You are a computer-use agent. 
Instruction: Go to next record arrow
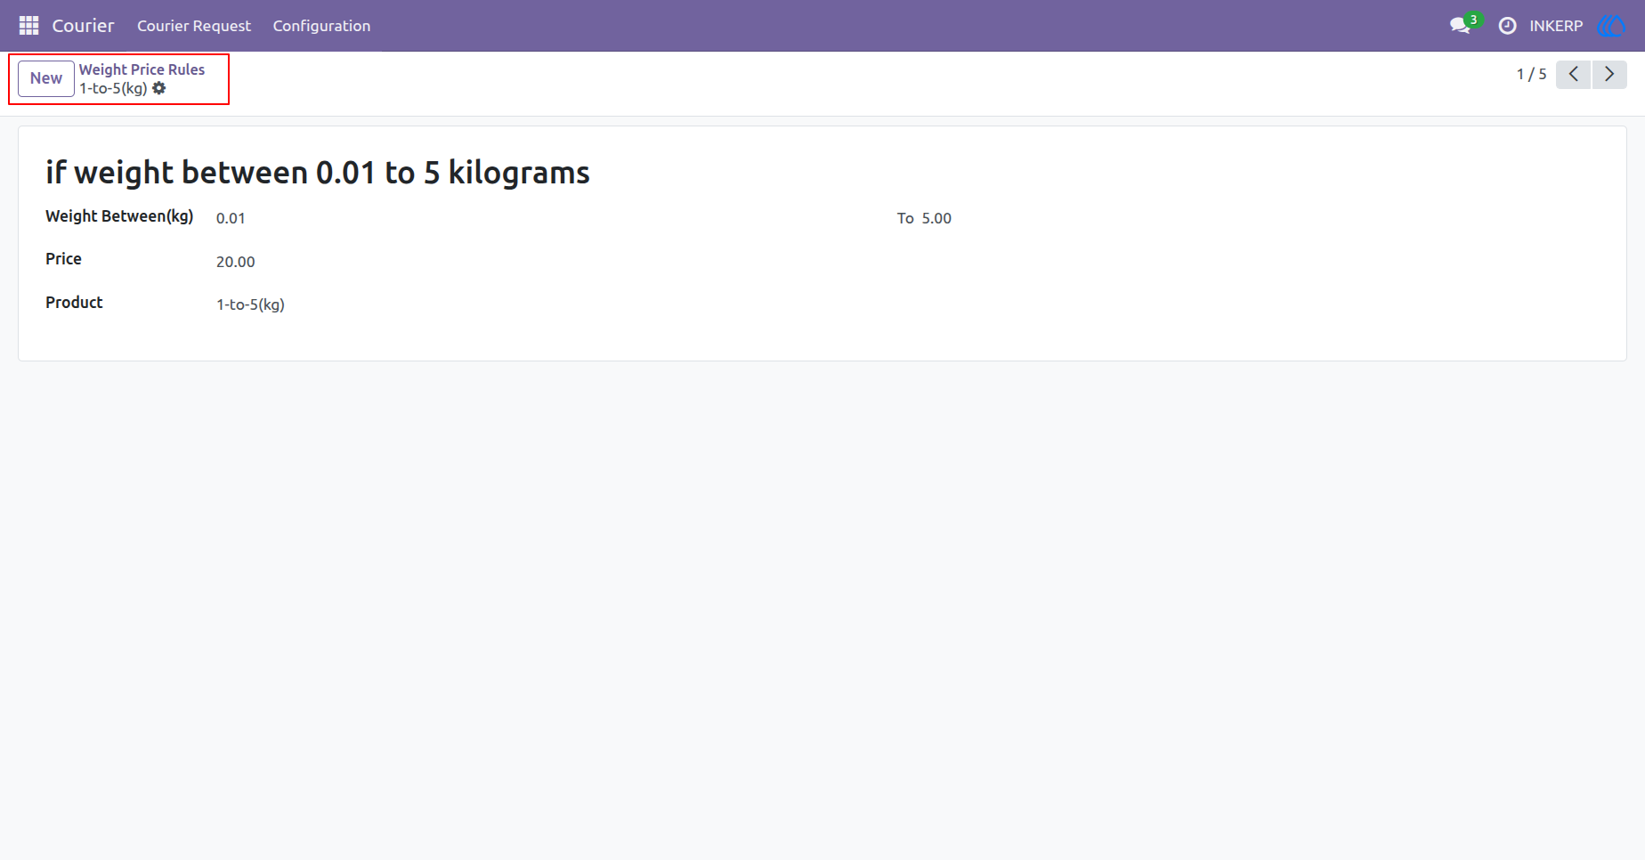coord(1609,75)
